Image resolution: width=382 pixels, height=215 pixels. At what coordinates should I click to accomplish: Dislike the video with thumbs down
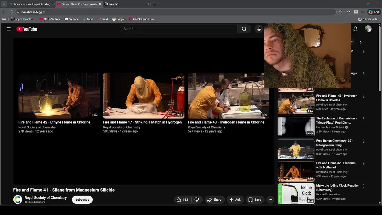[197, 199]
